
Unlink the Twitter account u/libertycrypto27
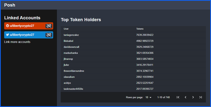(49, 35)
